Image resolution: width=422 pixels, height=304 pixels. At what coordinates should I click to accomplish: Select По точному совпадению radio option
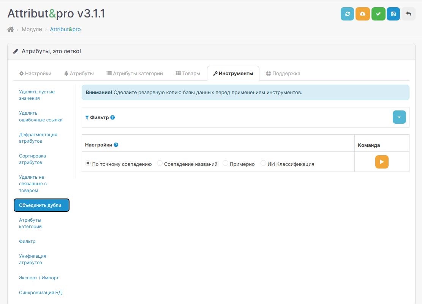point(88,163)
